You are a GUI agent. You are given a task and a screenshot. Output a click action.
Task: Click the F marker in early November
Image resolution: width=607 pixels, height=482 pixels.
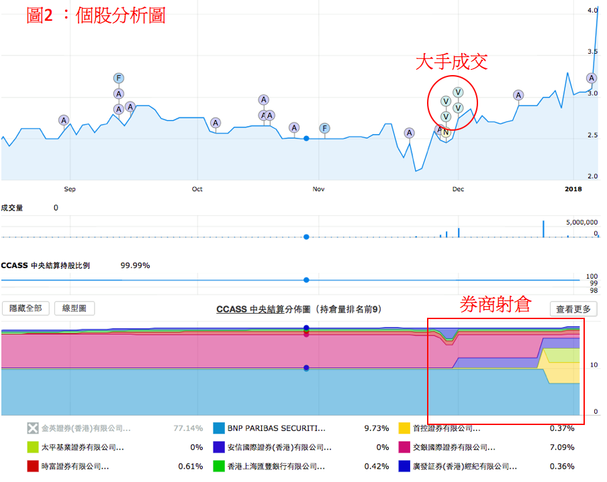(324, 127)
